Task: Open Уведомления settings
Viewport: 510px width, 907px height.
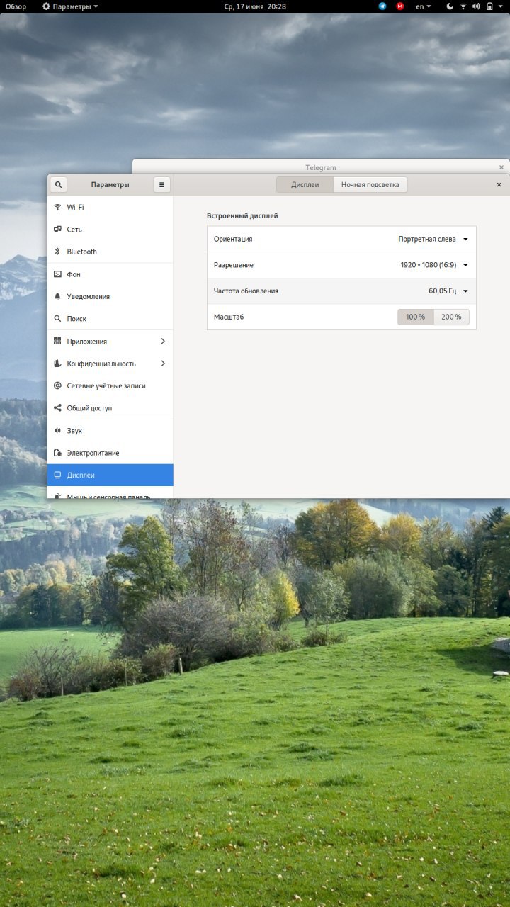Action: pyautogui.click(x=110, y=296)
